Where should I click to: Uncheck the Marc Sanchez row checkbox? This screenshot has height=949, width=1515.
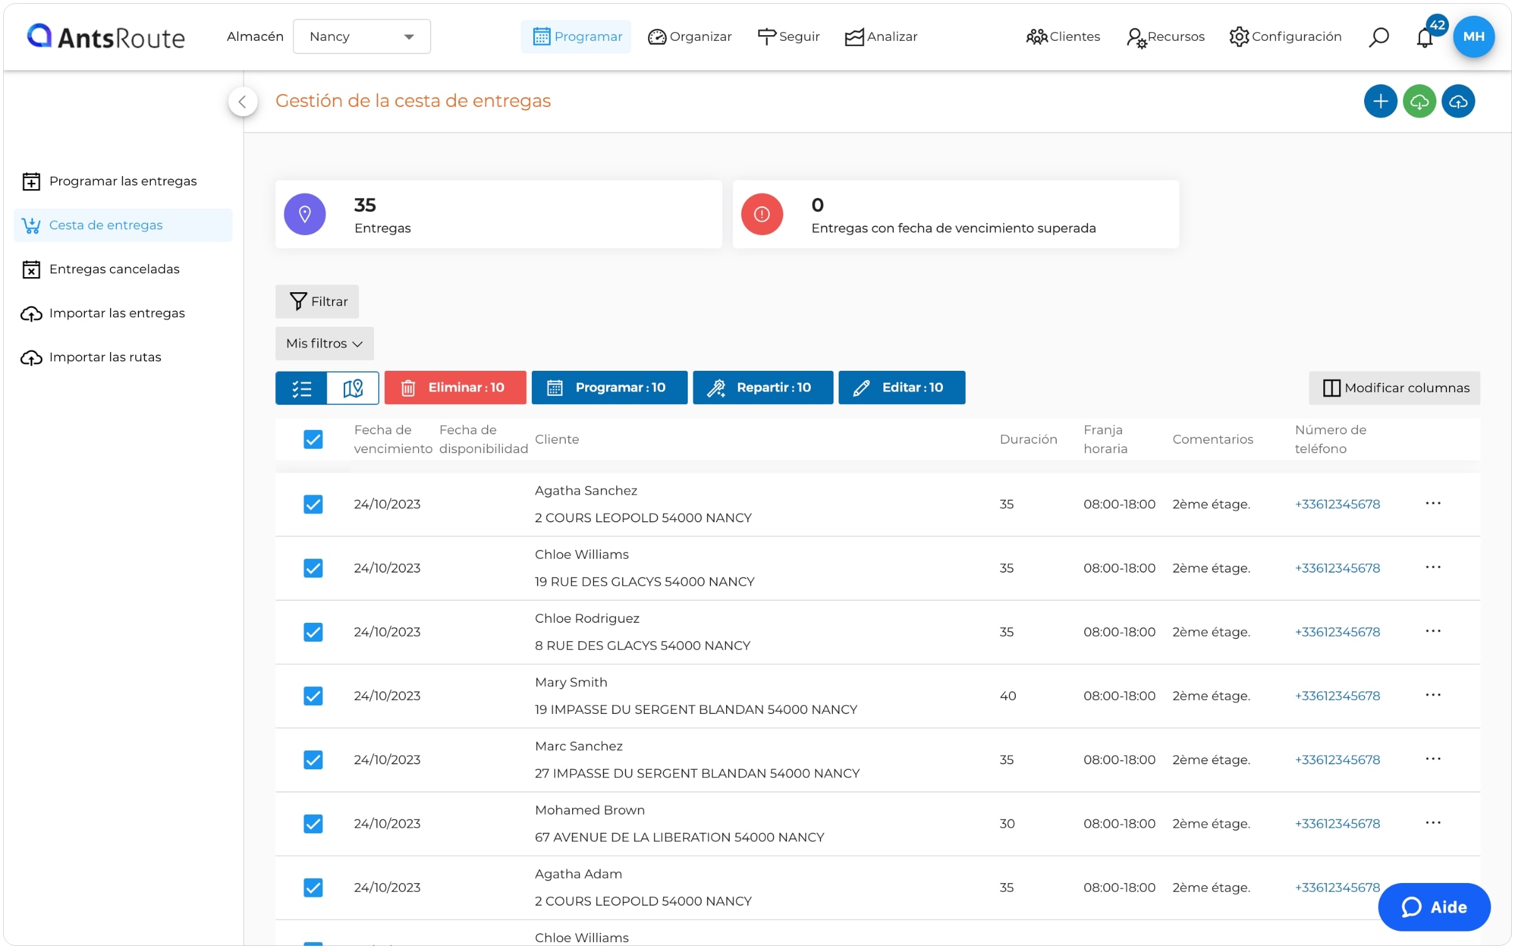313,760
